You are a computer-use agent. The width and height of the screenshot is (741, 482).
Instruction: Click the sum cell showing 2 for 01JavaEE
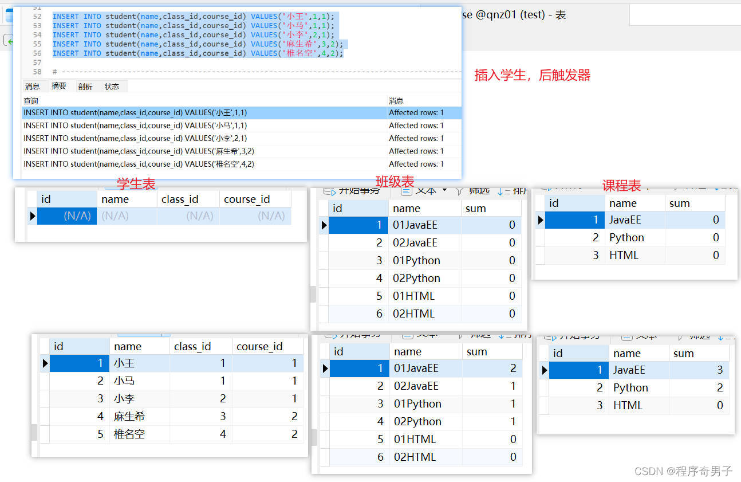(x=492, y=369)
